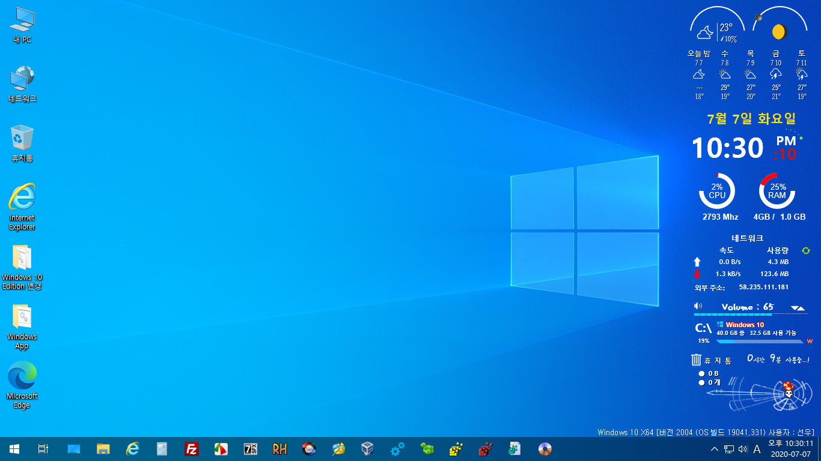Viewport: 821px width, 461px height.
Task: Click the RAM usage ring gauge
Action: coord(777,191)
